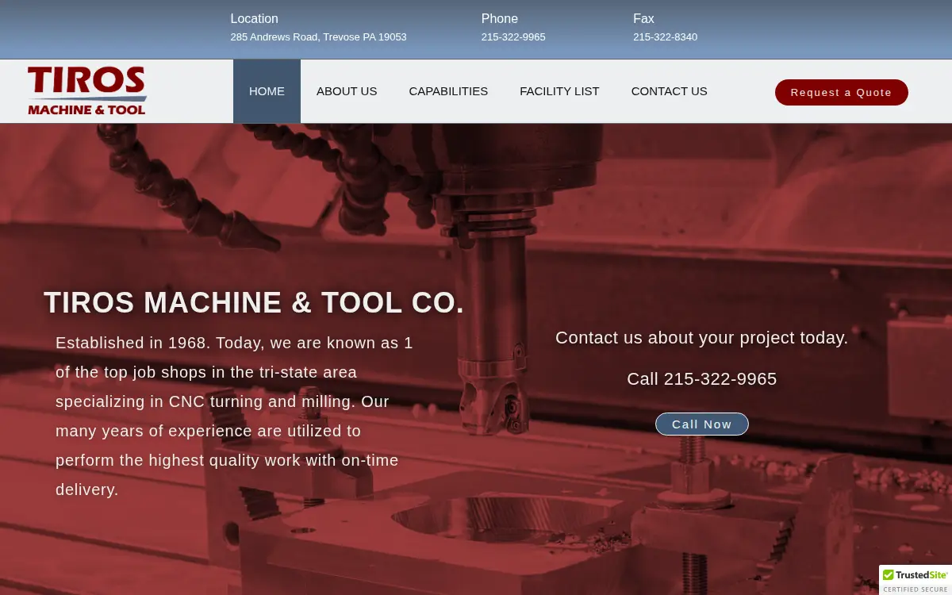The image size is (952, 595).
Task: Click the phone number 215-322-9965 in header
Action: pyautogui.click(x=513, y=37)
